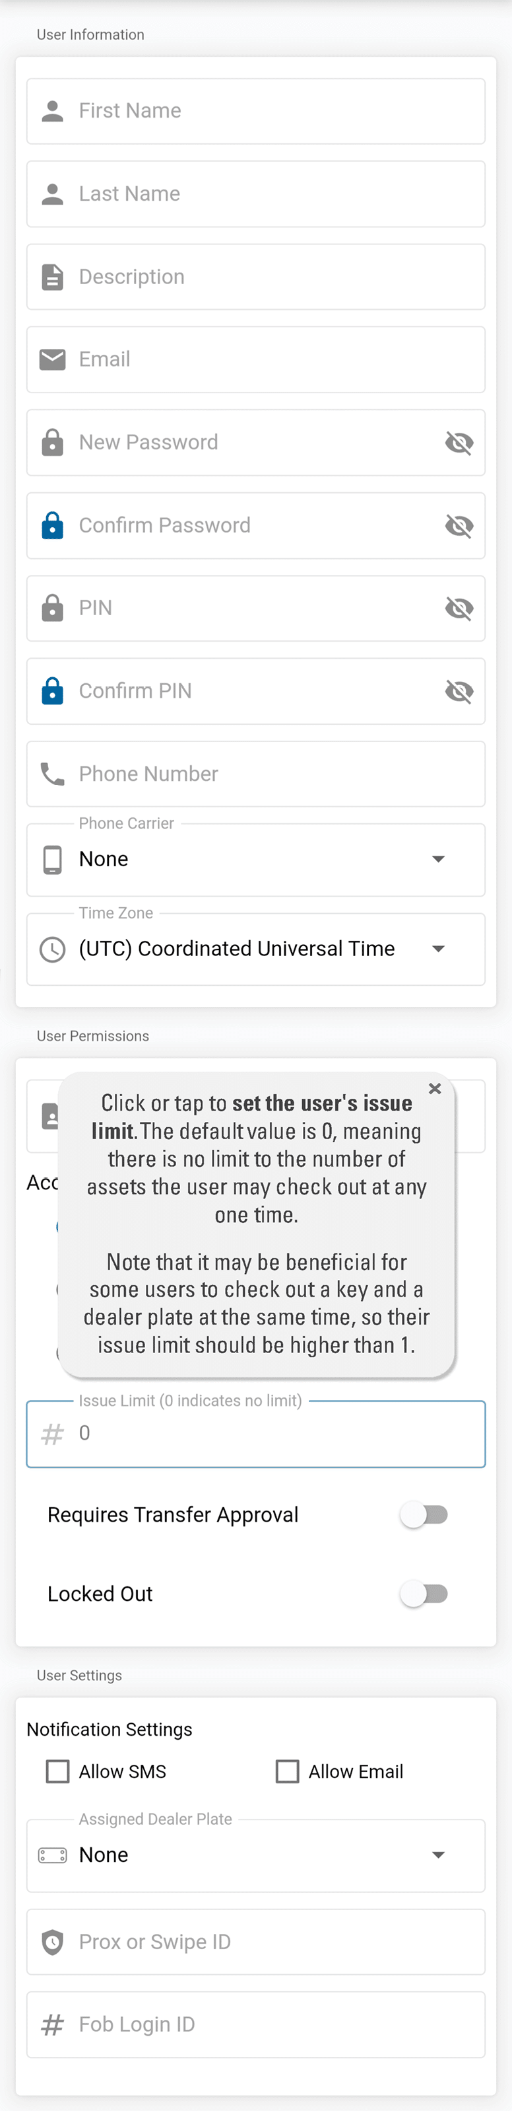Click the hash icon beside Fob Login ID
The width and height of the screenshot is (512, 2111).
point(52,2024)
